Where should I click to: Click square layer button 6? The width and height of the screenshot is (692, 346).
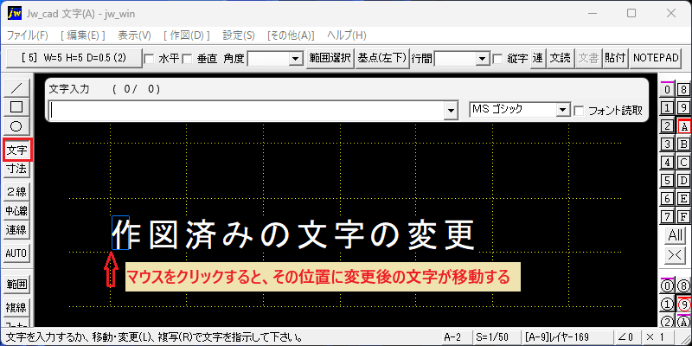pyautogui.click(x=668, y=199)
